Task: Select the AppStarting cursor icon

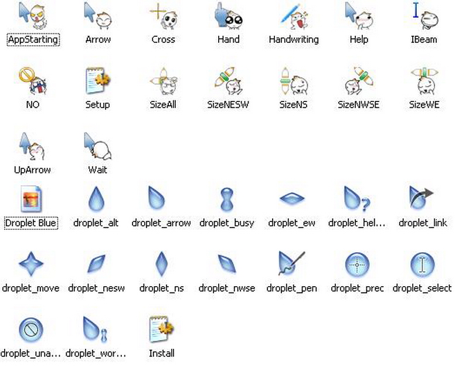Action: (33, 15)
